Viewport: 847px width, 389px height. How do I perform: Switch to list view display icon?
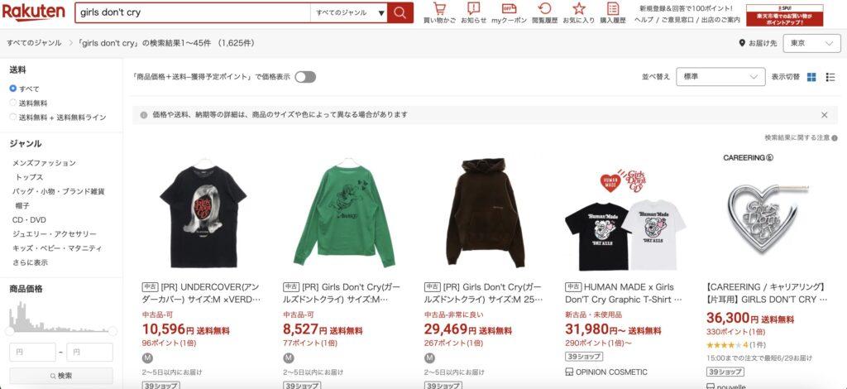(830, 77)
